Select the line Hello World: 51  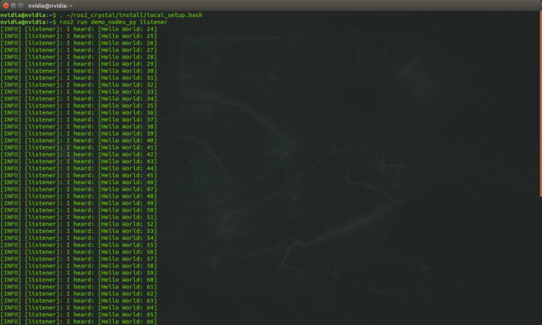(x=79, y=217)
